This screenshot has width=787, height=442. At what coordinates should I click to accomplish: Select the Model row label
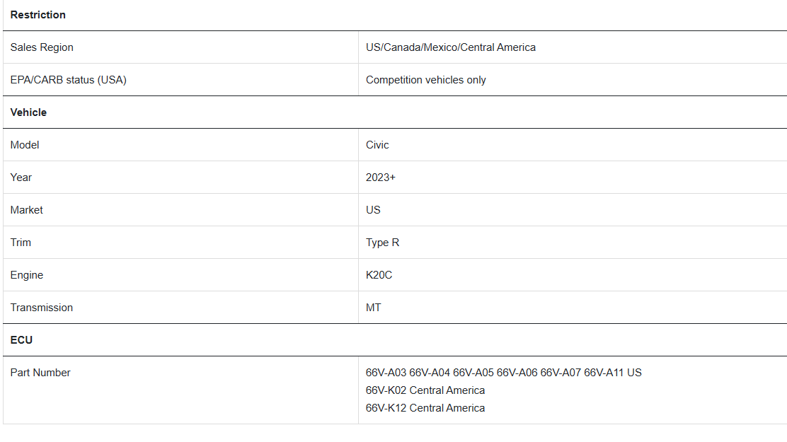pos(25,145)
